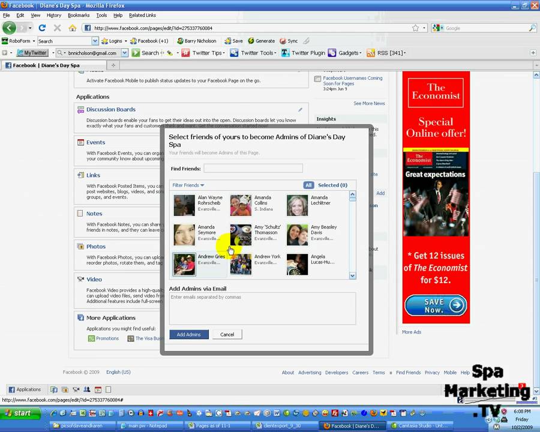Click the Add Admins button
This screenshot has height=432, width=540.
189,334
